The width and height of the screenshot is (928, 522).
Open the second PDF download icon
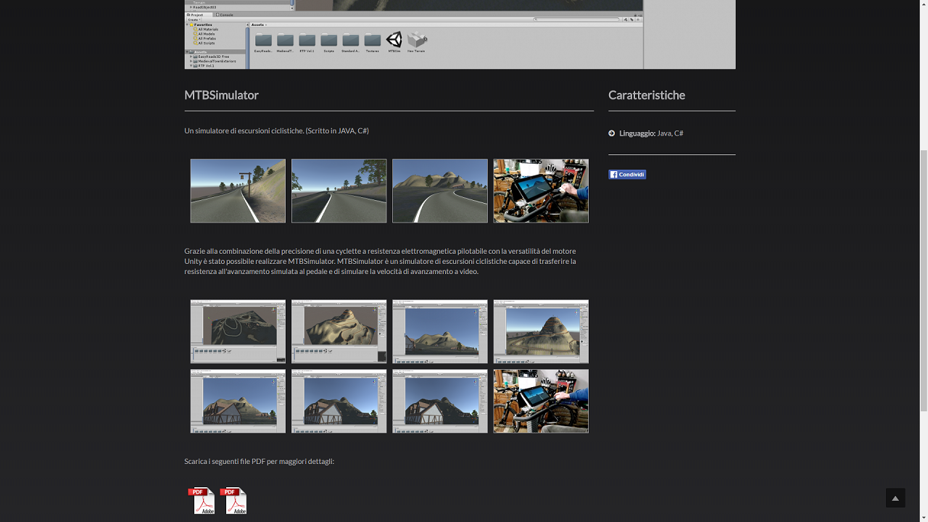233,500
